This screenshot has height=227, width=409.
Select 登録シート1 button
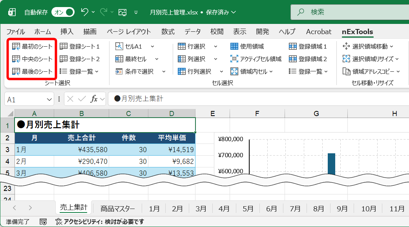80,46
